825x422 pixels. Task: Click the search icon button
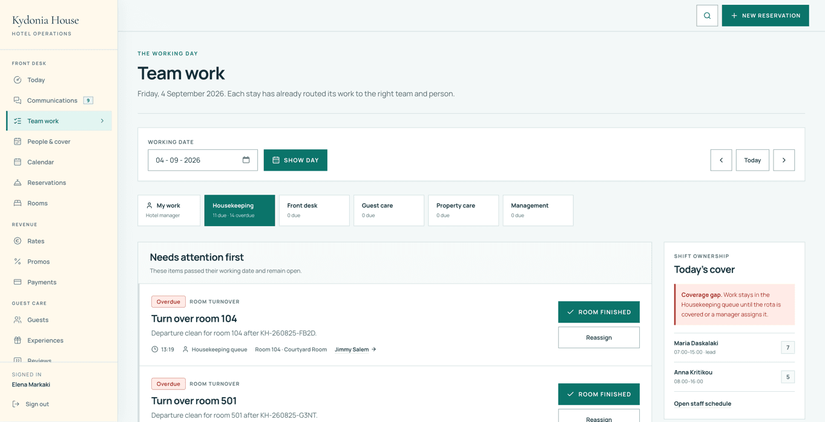(707, 16)
